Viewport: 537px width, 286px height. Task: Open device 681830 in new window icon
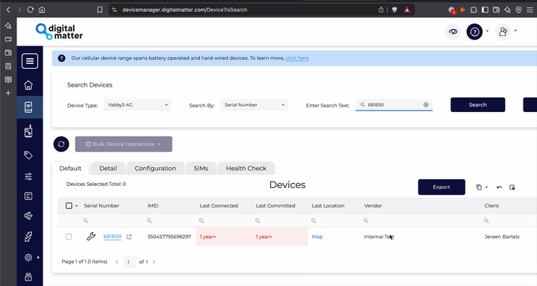[129, 237]
